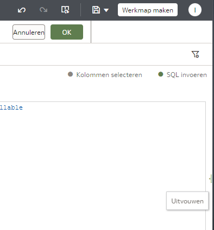This screenshot has height=230, width=214.
Task: Click the Werkmap maken button
Action: (148, 10)
